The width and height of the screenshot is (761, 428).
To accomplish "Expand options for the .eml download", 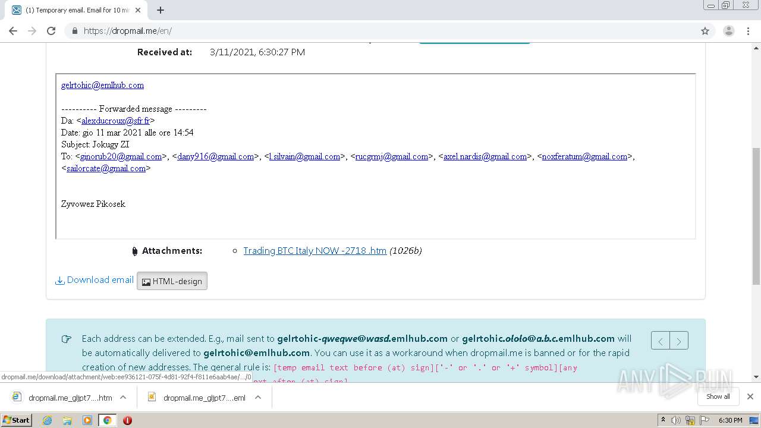I will click(x=258, y=397).
